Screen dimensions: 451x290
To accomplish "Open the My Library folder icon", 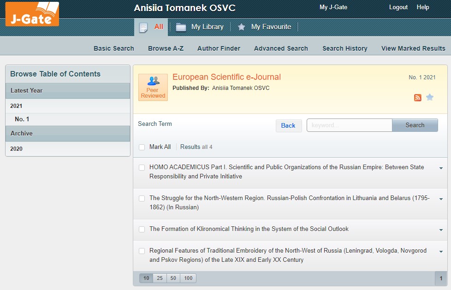I will click(181, 27).
